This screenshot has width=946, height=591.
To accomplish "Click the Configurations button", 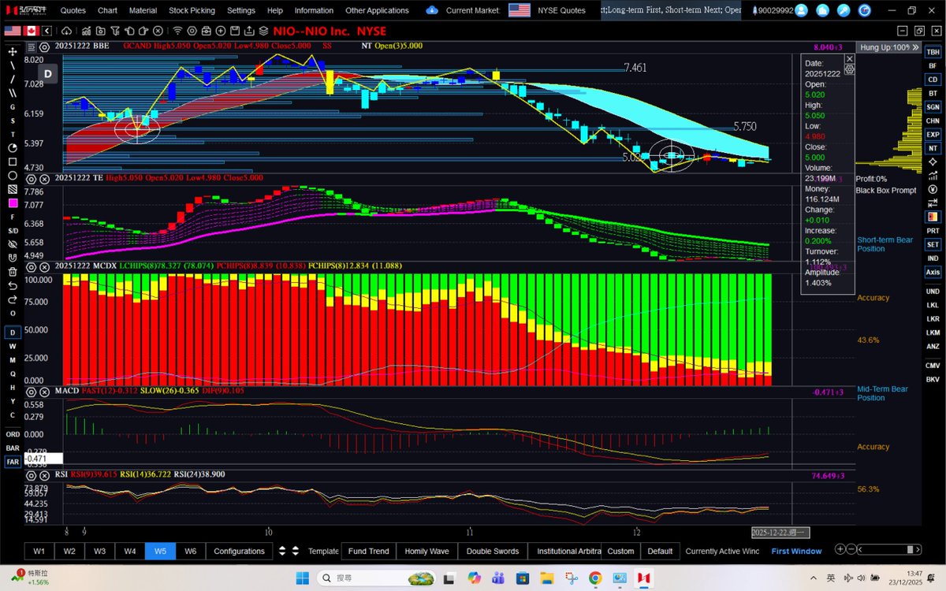I will pyautogui.click(x=239, y=551).
